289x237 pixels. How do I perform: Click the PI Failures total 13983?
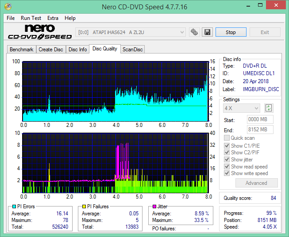point(132,226)
